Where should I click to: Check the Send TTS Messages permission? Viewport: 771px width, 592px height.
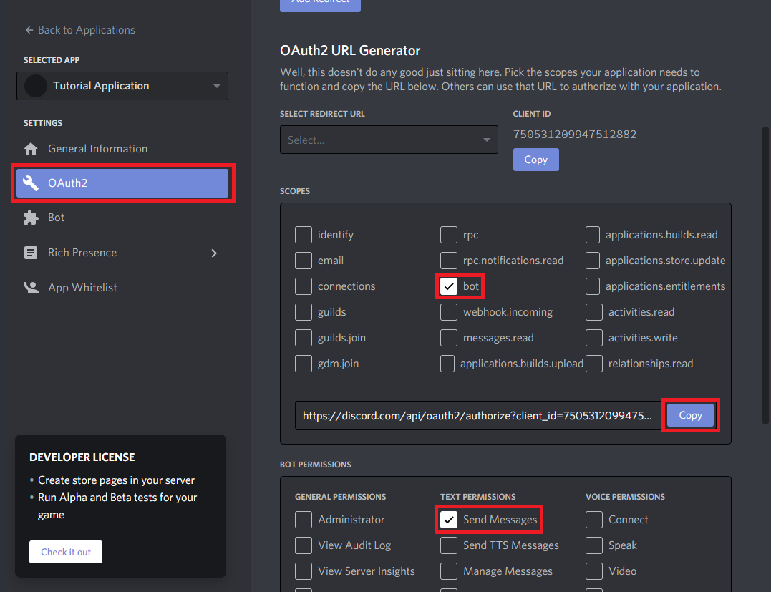tap(449, 545)
